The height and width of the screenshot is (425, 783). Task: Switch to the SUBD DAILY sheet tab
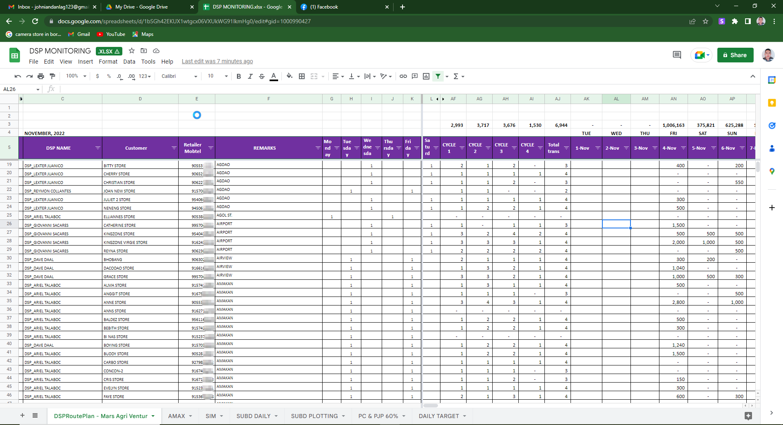coord(253,416)
